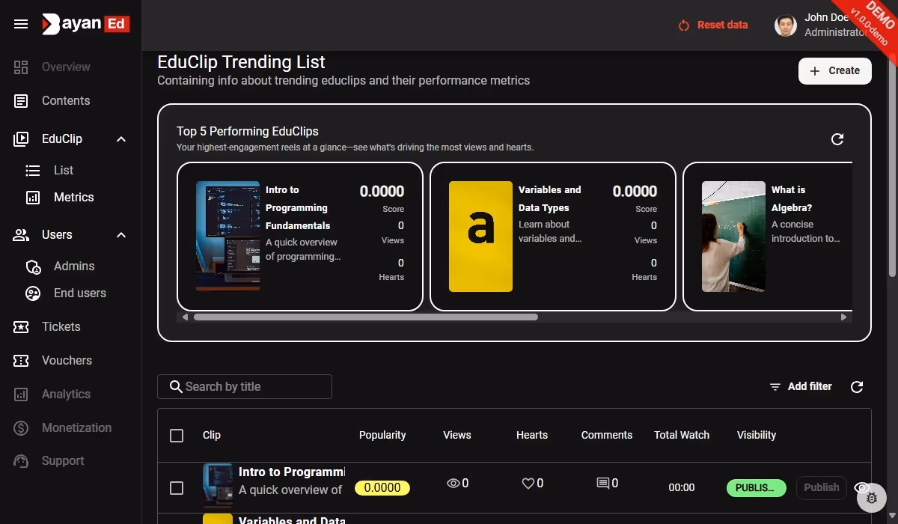Image resolution: width=898 pixels, height=524 pixels.
Task: Click the eye icon on the Intro to Programming row
Action: (x=862, y=487)
